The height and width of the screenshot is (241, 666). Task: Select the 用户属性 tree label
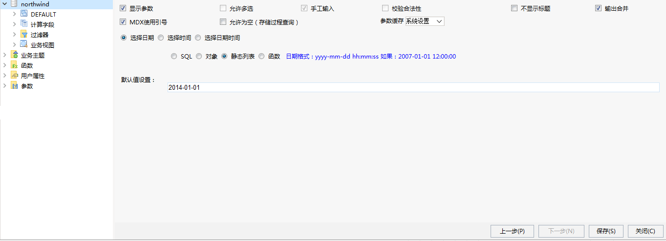coord(33,76)
